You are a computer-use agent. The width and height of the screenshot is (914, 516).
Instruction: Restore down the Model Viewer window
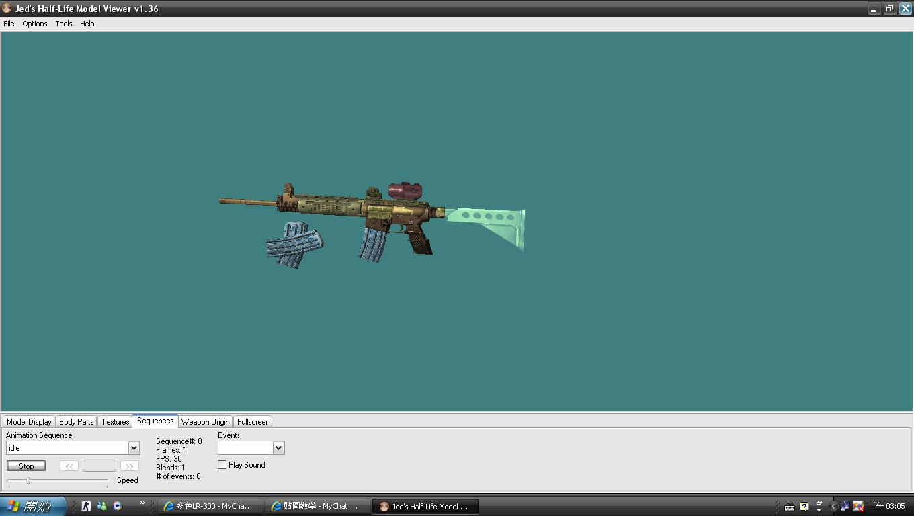tap(890, 9)
